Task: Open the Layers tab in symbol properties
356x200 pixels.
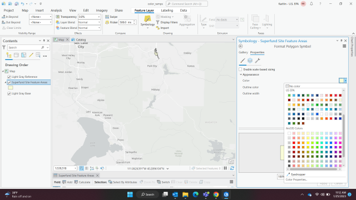Action: 250,61
